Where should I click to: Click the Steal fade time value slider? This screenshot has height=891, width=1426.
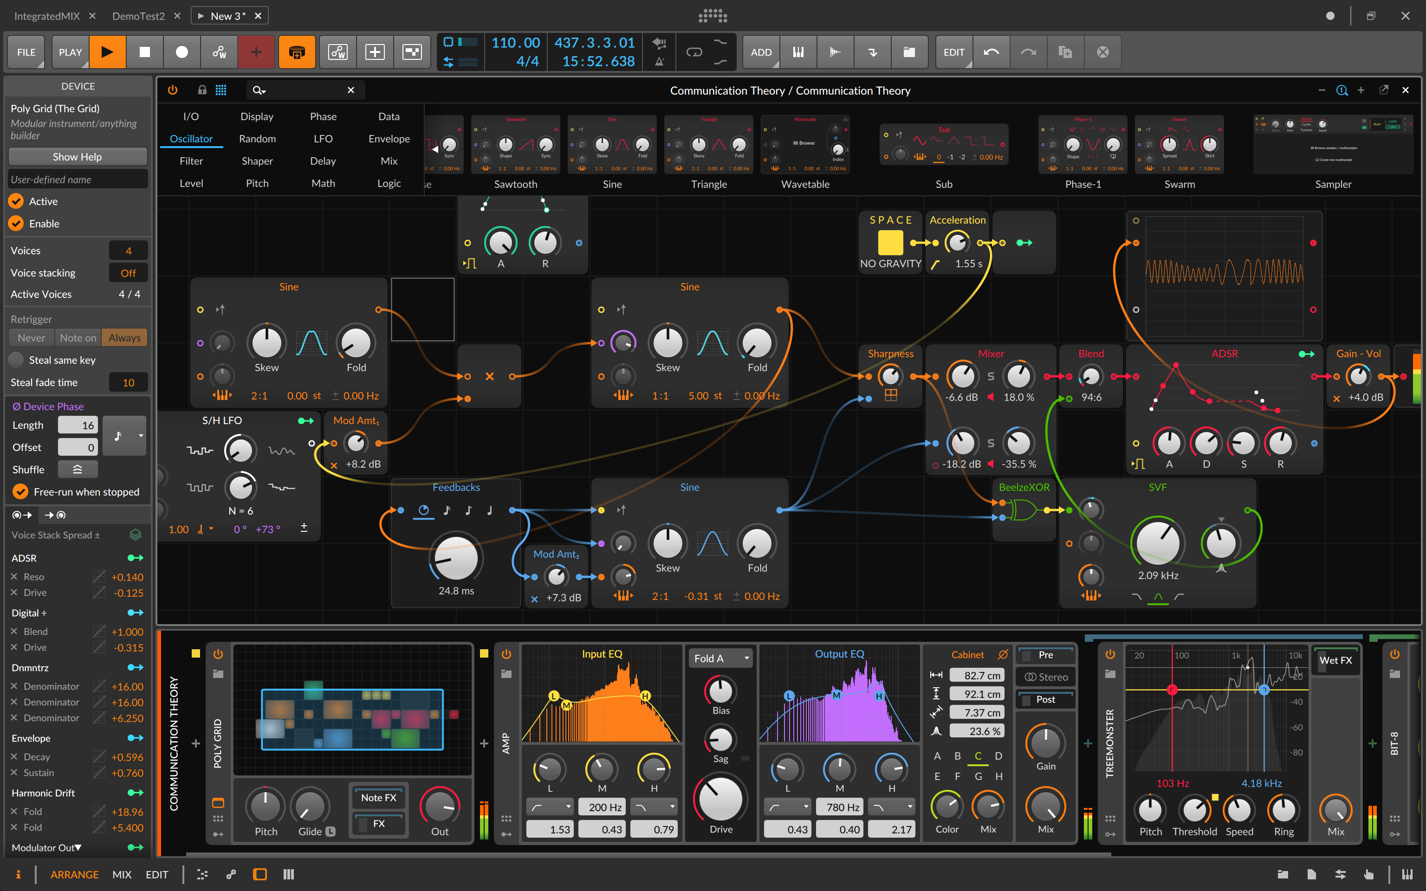click(128, 382)
